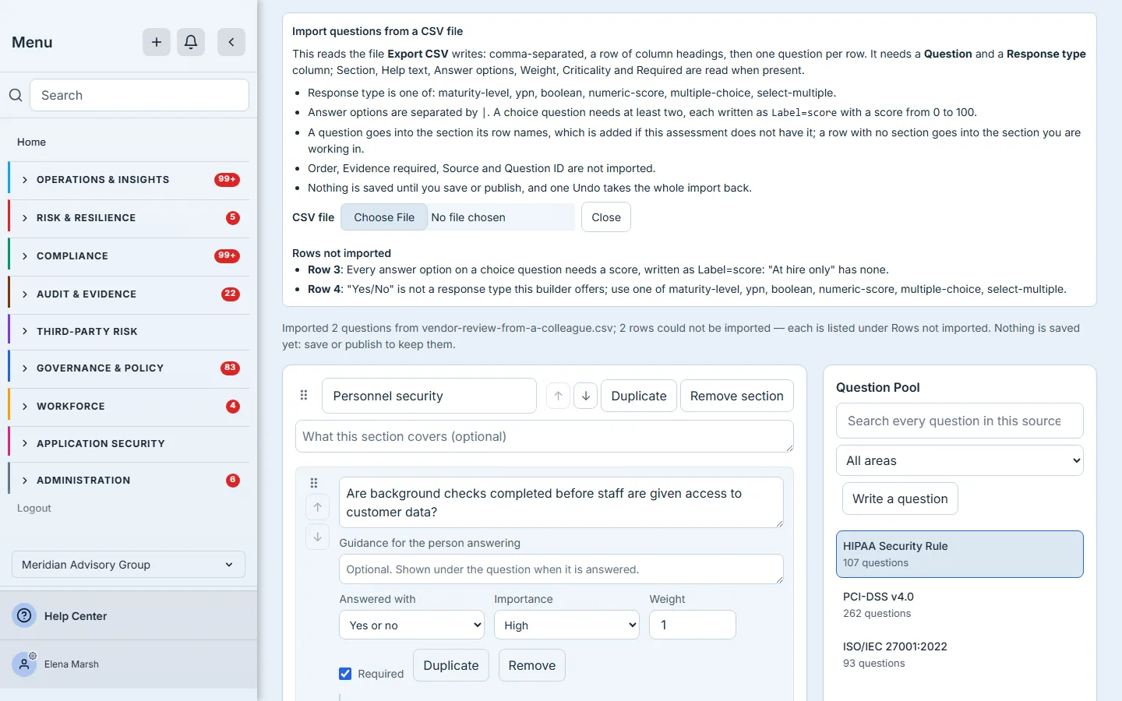This screenshot has height=701, width=1122.
Task: Click Elena Marsh user avatar icon
Action: 24,664
